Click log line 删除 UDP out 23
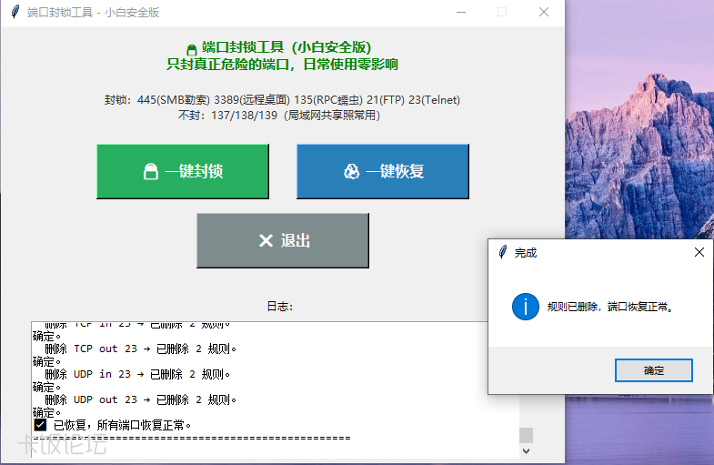The height and width of the screenshot is (465, 714). coord(140,399)
